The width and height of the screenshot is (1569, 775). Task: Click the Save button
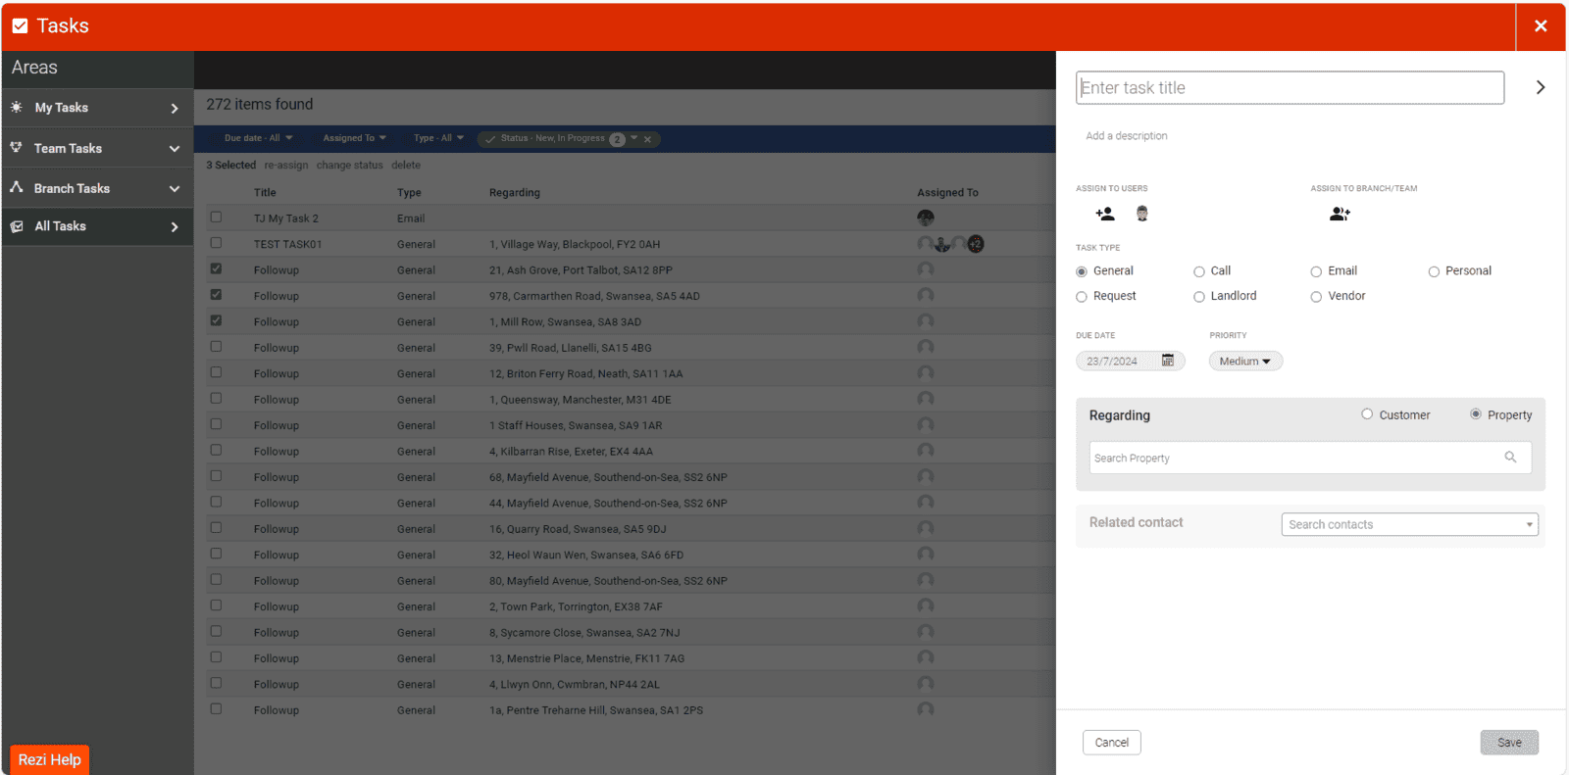tap(1509, 742)
